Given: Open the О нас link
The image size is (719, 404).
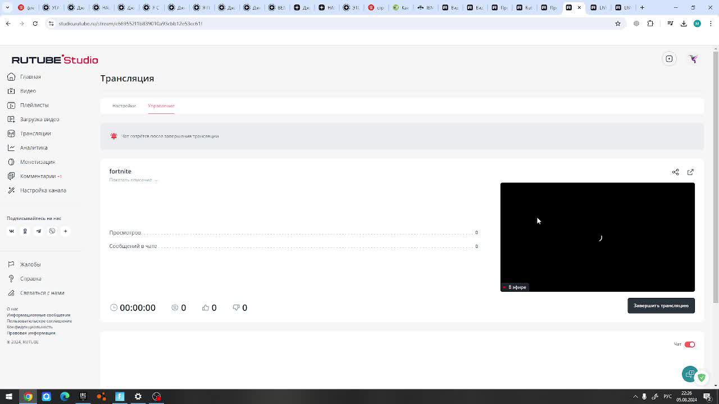Looking at the screenshot, I should pos(12,309).
